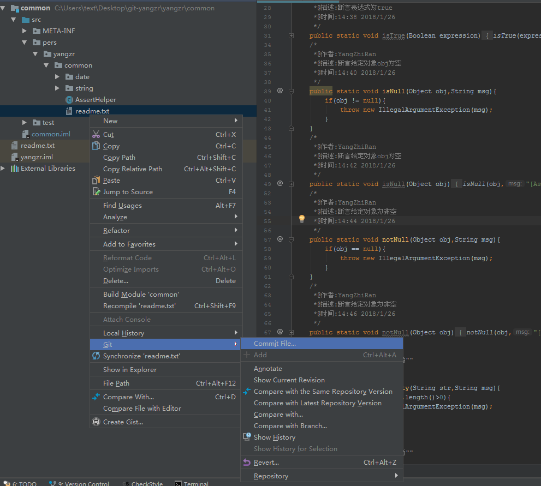Open the CheckStyle tool window tab

pos(143,484)
